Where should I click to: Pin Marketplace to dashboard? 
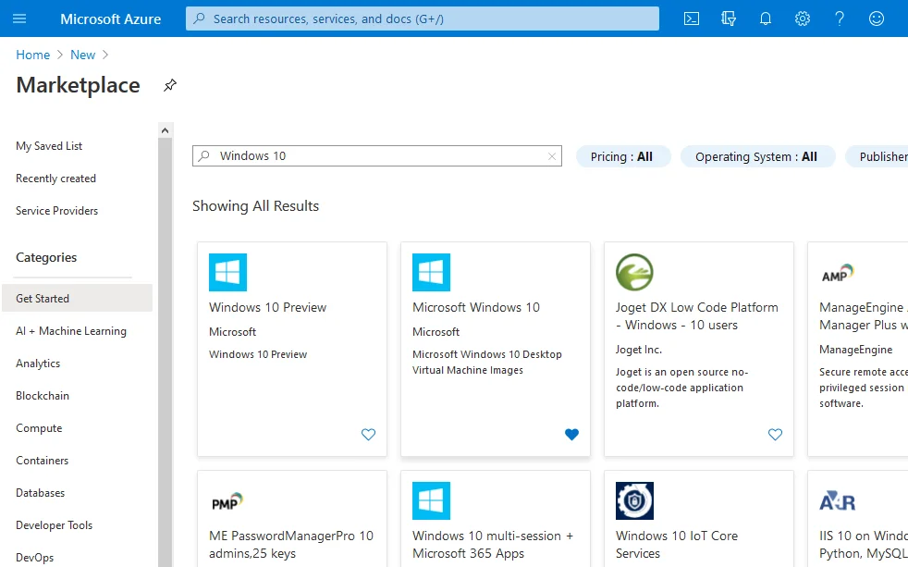[169, 85]
